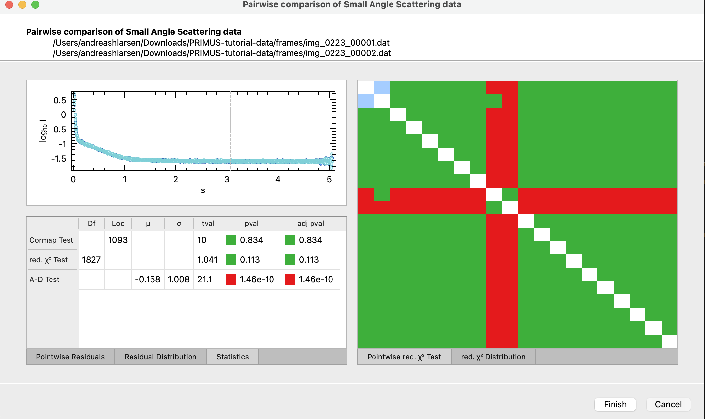Click the Finish button
The width and height of the screenshot is (705, 419).
pyautogui.click(x=615, y=404)
